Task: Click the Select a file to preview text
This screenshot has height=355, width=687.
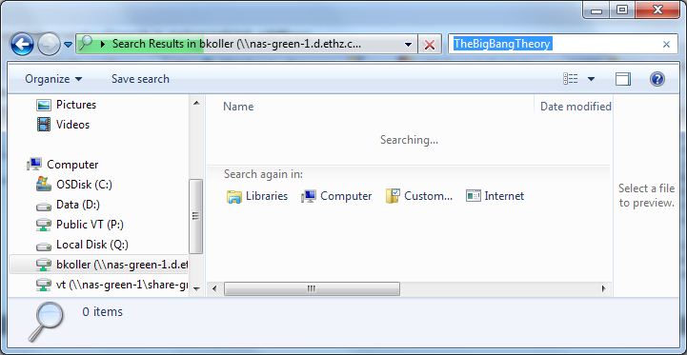Action: pyautogui.click(x=646, y=196)
